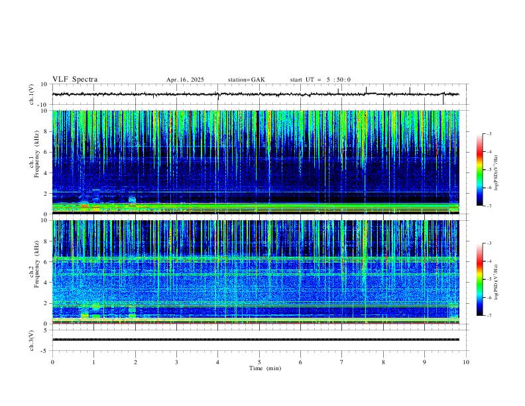
Task: Click the time axis tick label '5'
Action: 259,362
